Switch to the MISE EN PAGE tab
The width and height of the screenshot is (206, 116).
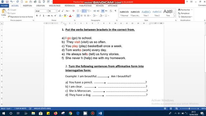click(x=55, y=6)
